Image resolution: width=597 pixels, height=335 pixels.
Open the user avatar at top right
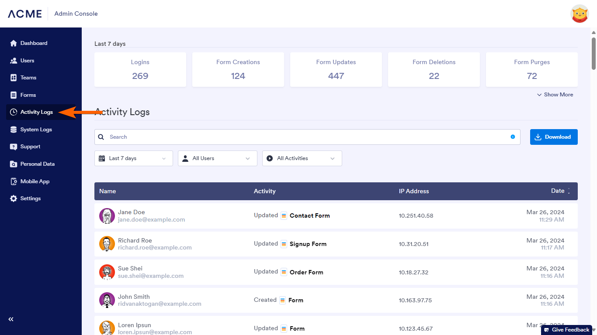580,14
